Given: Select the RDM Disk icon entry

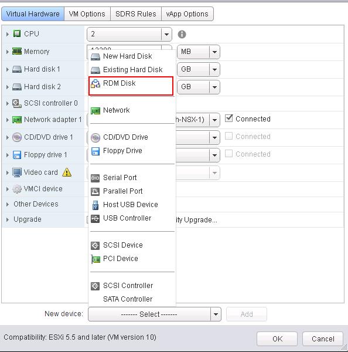Looking at the screenshot, I should [x=95, y=83].
